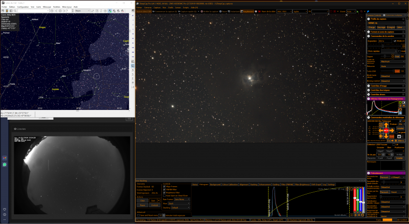Click the Pause button in Live Stacking Actions
Viewport: 409px width, 224px height.
pyautogui.click(x=143, y=205)
